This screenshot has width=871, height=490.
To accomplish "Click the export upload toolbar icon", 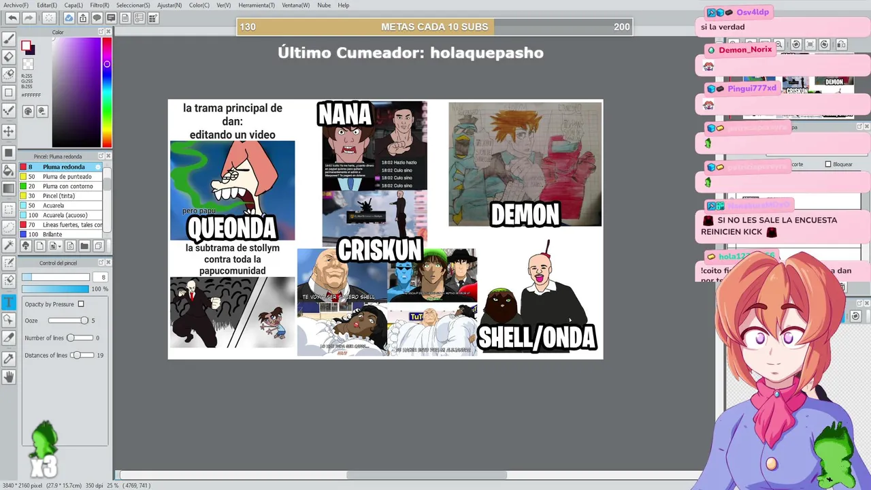I will click(83, 18).
